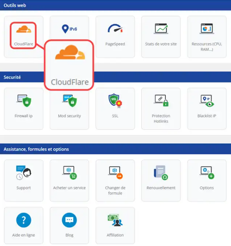Open the Aide en ligne question mark icon
Image resolution: width=231 pixels, height=246 pixels.
[24, 220]
